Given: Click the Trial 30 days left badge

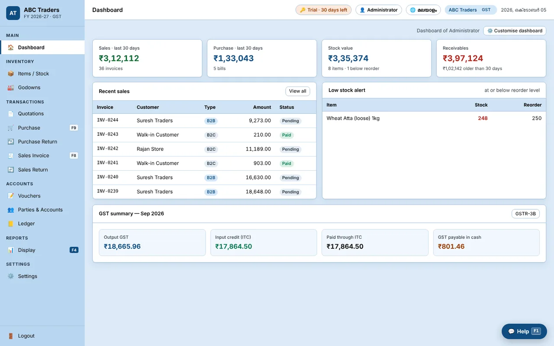Looking at the screenshot, I should click(x=323, y=10).
